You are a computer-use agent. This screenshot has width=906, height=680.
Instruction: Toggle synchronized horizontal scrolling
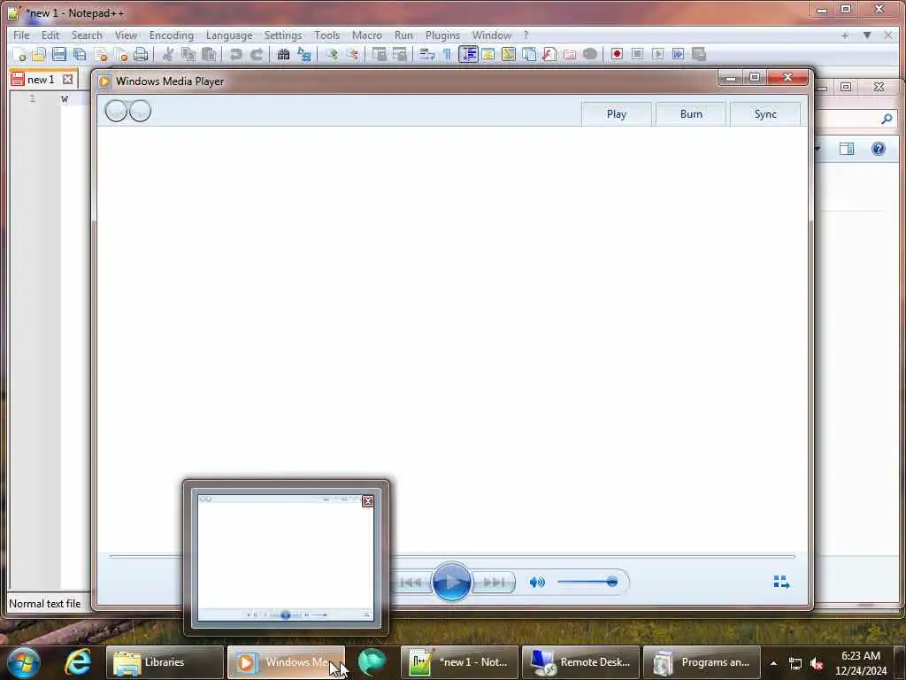(x=400, y=54)
